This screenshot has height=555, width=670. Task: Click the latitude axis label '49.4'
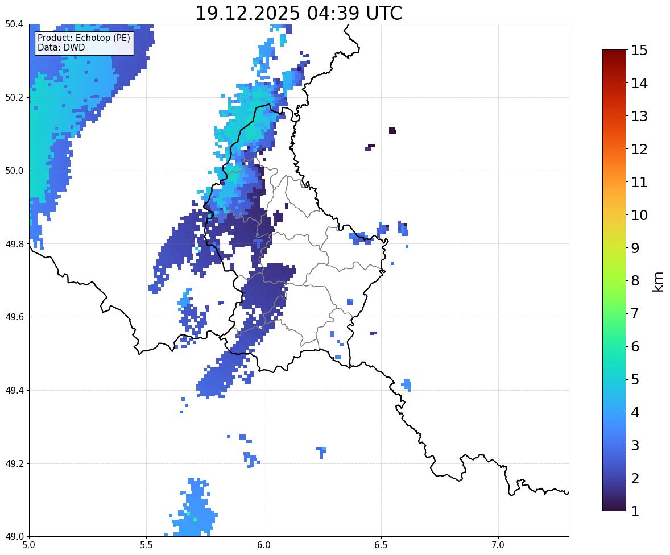click(15, 390)
